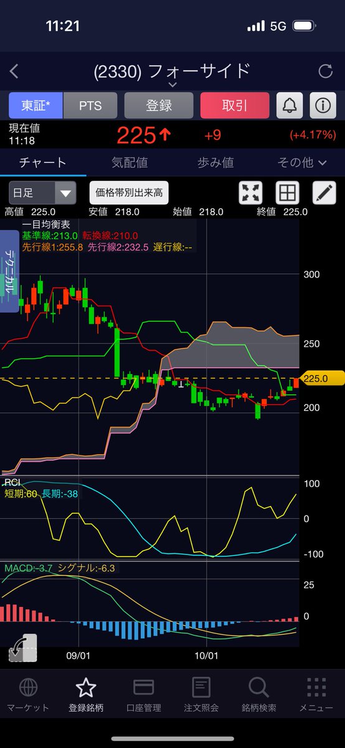Switch to チャート tab
The width and height of the screenshot is (345, 748).
coord(42,163)
